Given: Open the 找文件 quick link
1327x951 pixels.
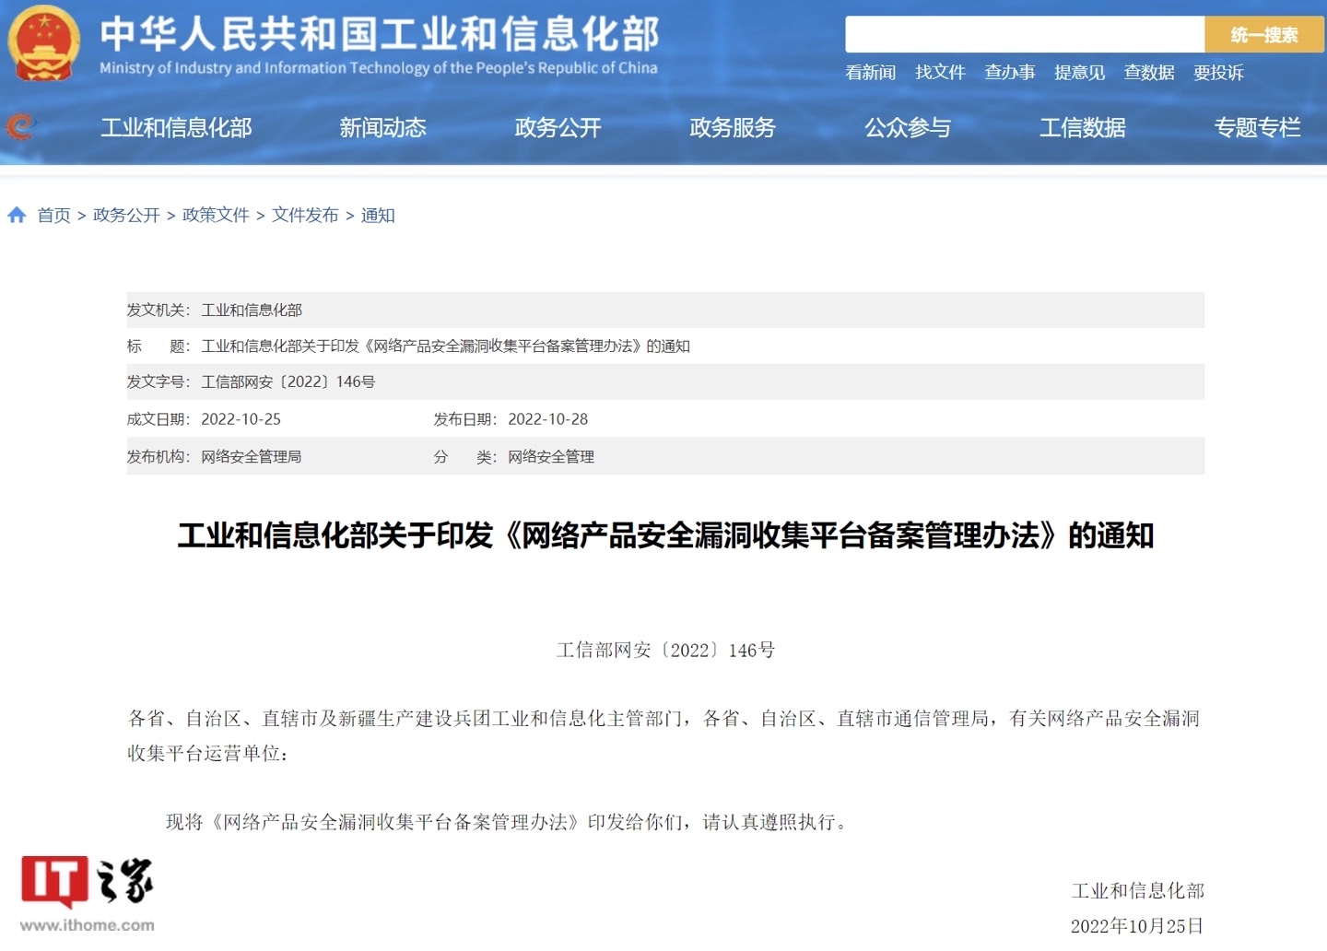Looking at the screenshot, I should (x=939, y=73).
